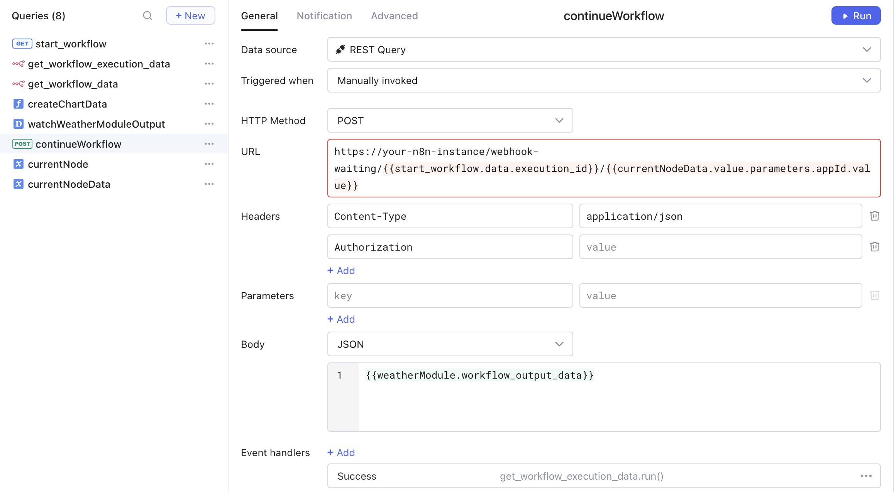894x492 pixels.
Task: Switch to the Advanced tab
Action: [394, 16]
